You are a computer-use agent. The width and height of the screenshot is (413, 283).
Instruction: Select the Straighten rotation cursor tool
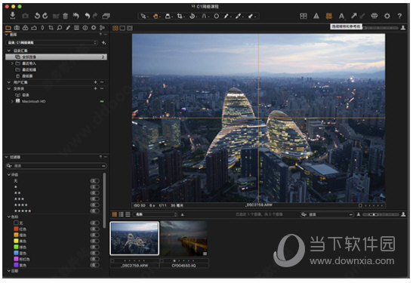click(x=192, y=16)
